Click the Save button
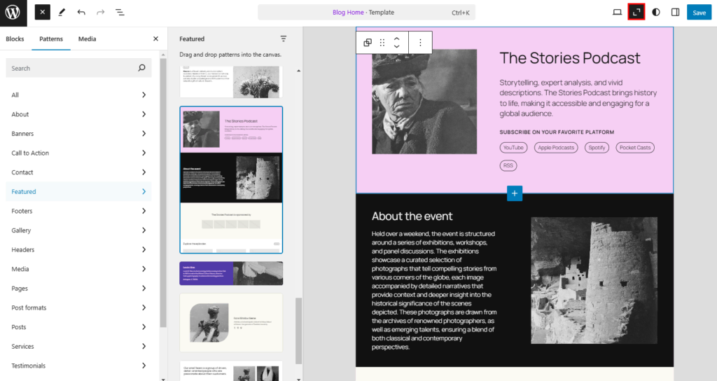Viewport: 717px width, 381px height. [699, 13]
